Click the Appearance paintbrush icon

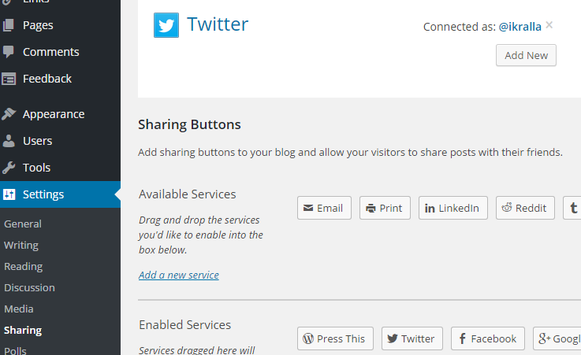(x=9, y=114)
